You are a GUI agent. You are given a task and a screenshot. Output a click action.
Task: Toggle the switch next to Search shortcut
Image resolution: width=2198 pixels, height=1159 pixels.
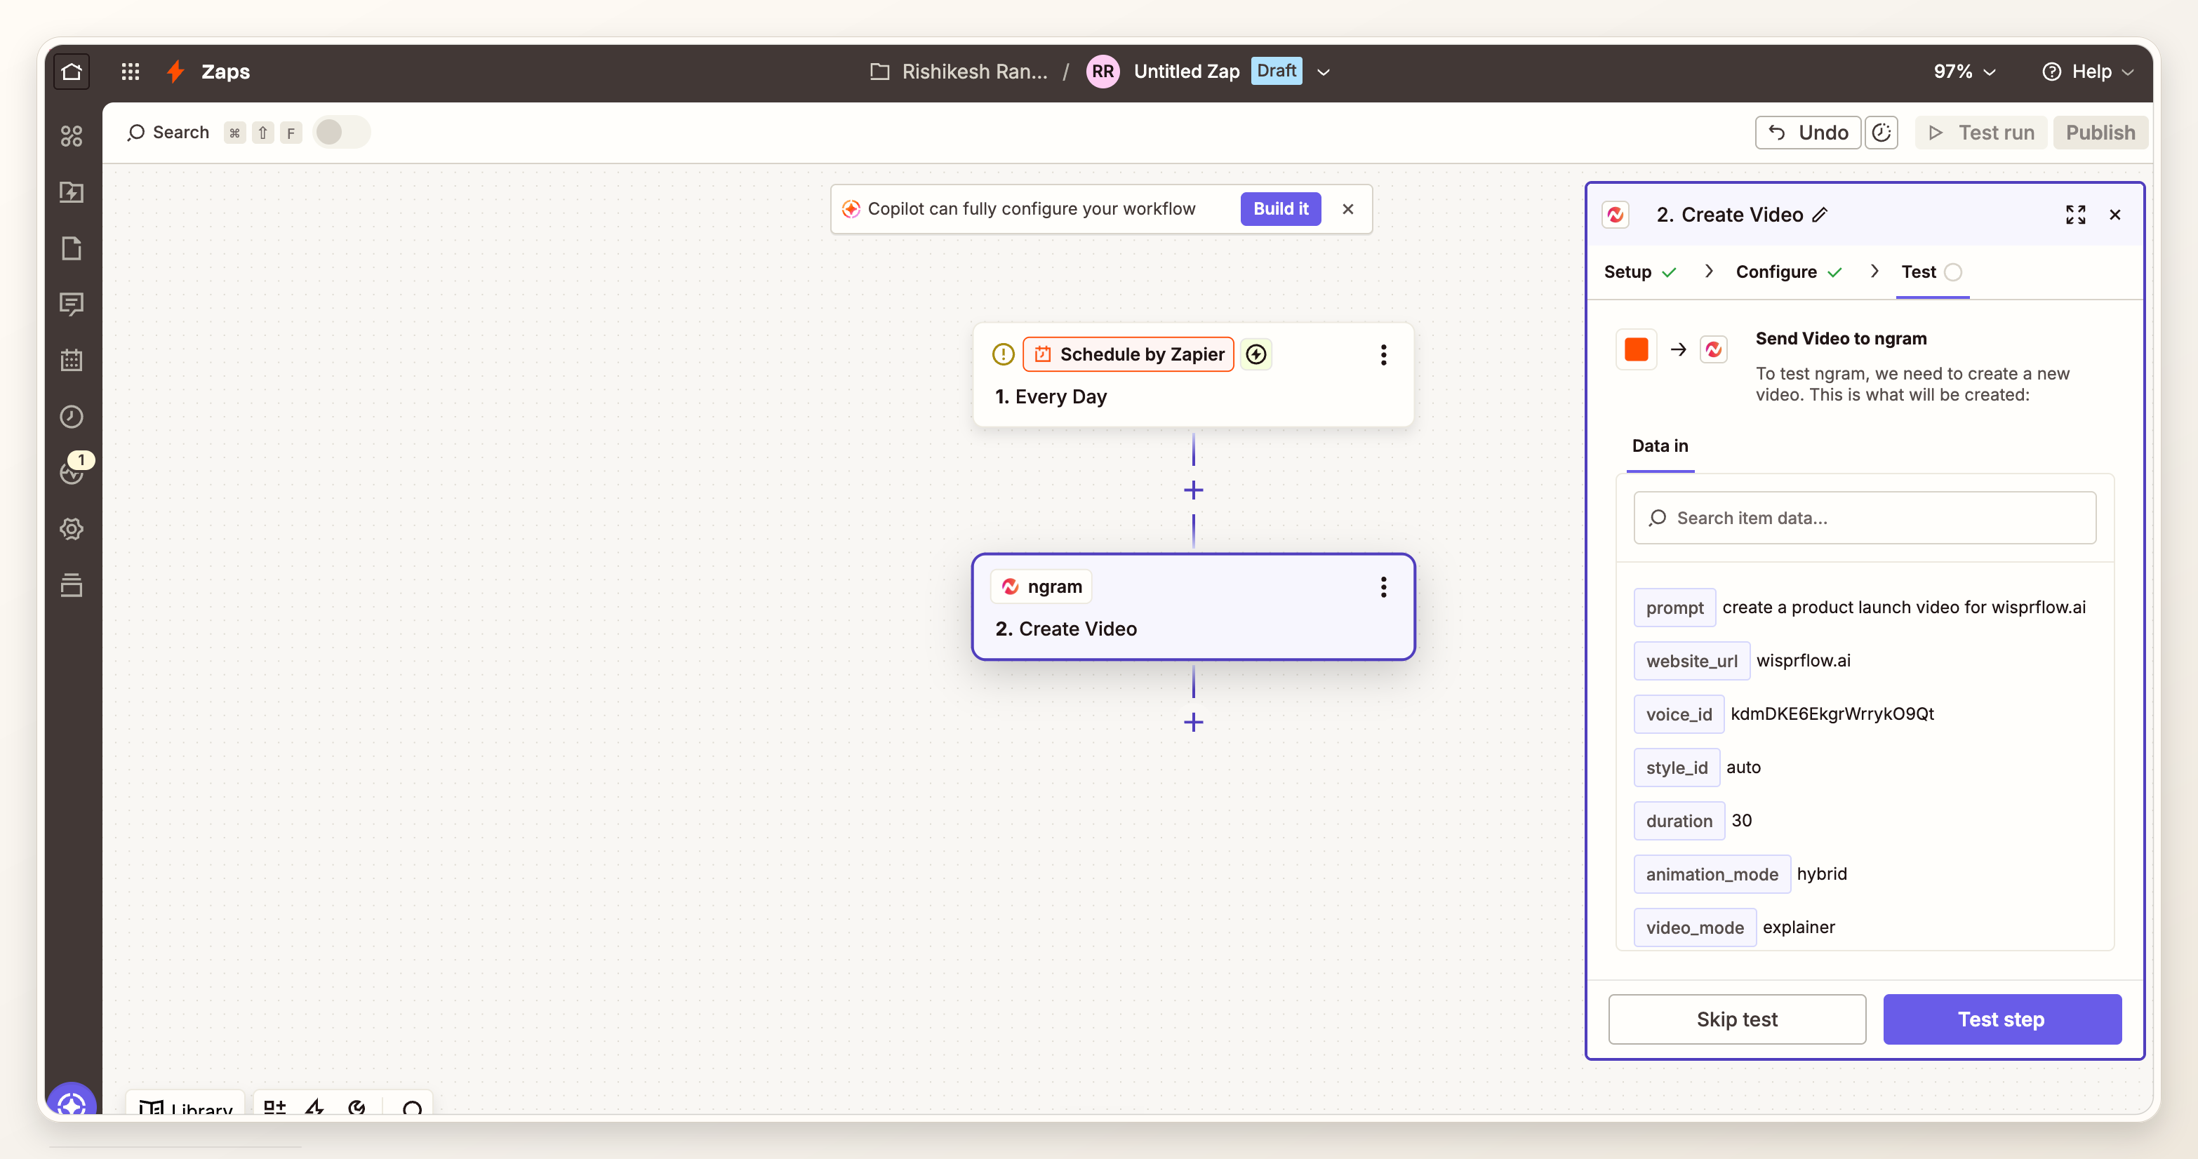pyautogui.click(x=340, y=132)
